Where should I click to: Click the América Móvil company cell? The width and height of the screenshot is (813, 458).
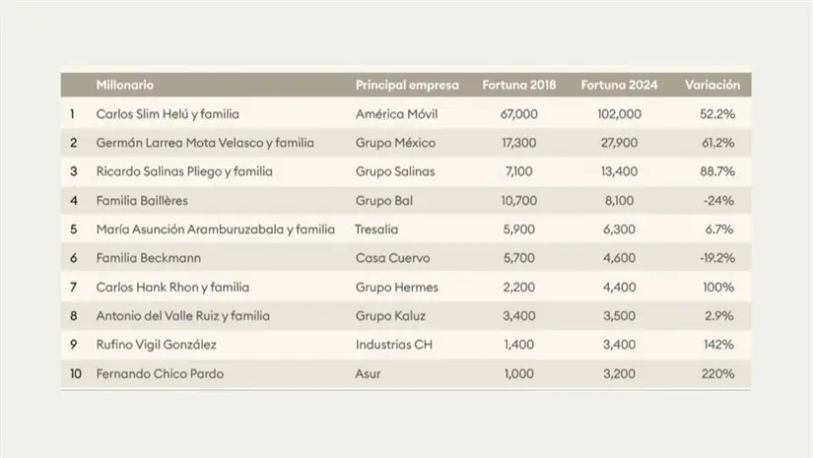pyautogui.click(x=396, y=114)
